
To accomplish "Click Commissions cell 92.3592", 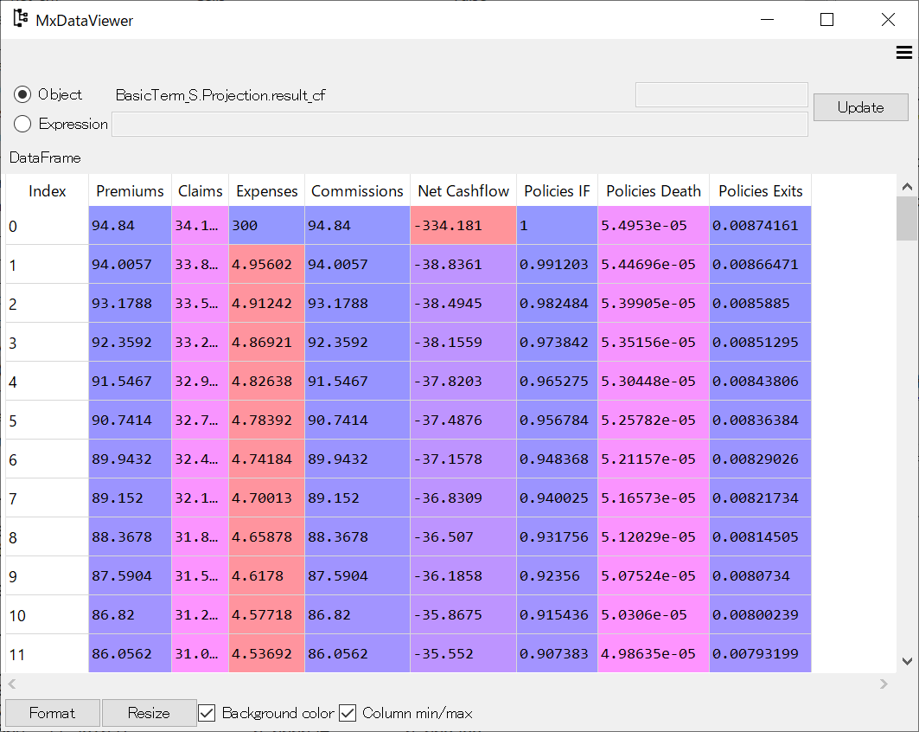I will [358, 342].
